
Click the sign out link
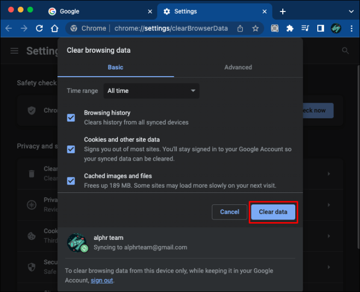[102, 280]
